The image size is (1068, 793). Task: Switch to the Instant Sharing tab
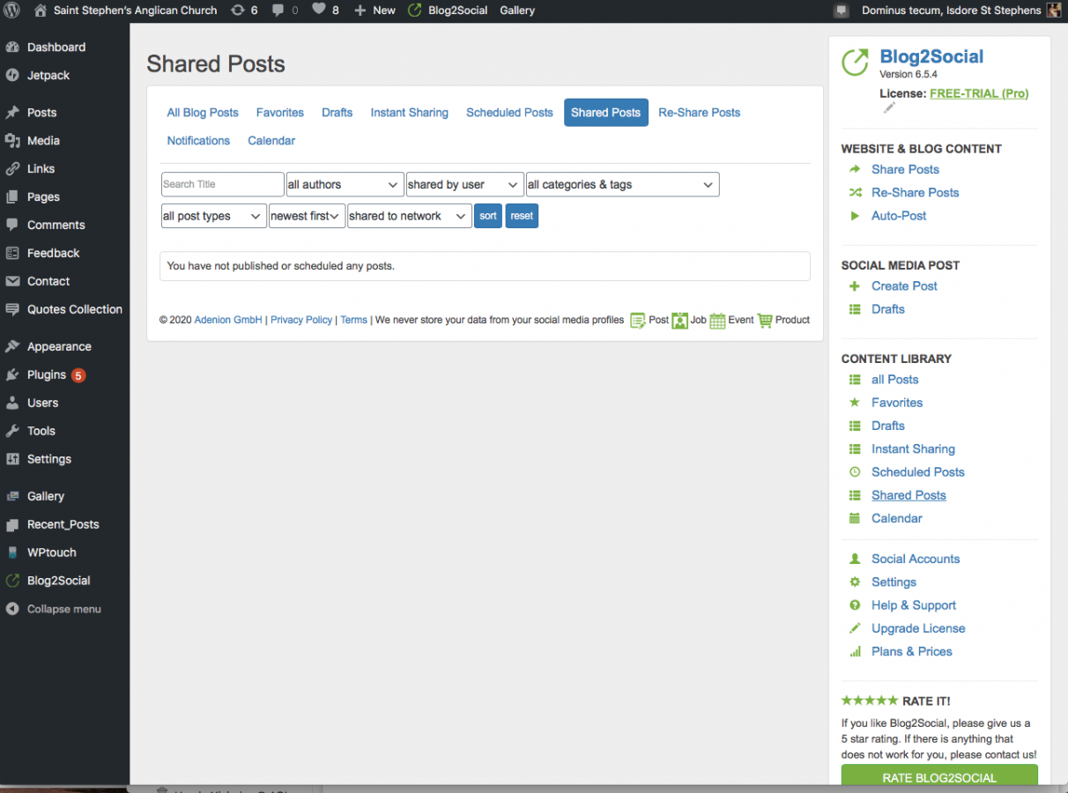pos(410,113)
